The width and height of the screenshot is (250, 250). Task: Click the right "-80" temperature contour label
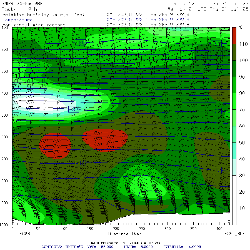click(216, 44)
